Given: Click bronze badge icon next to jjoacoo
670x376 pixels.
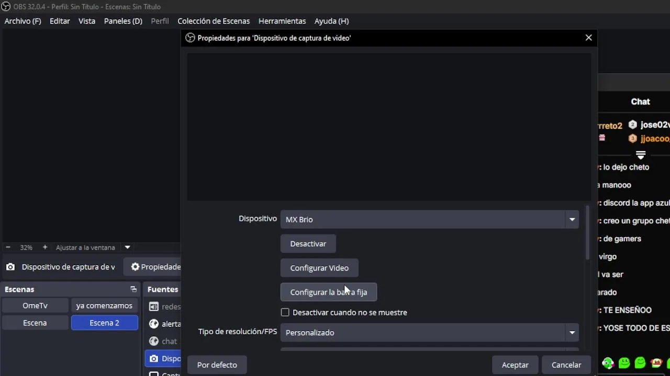Looking at the screenshot, I should point(632,138).
